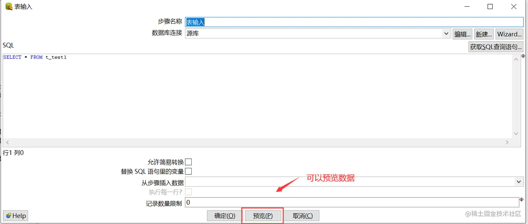Click the SQL editor scroll-up arrow
528x224 pixels.
(x=516, y=59)
